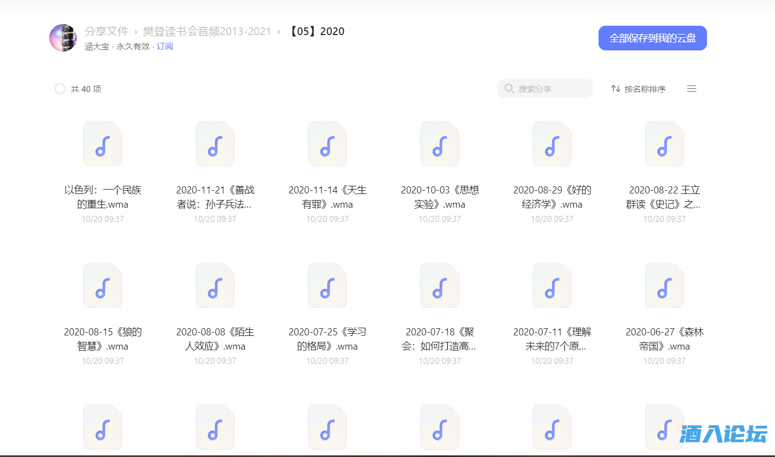Click the sort direction arrows icon
The height and width of the screenshot is (457, 775).
[615, 88]
